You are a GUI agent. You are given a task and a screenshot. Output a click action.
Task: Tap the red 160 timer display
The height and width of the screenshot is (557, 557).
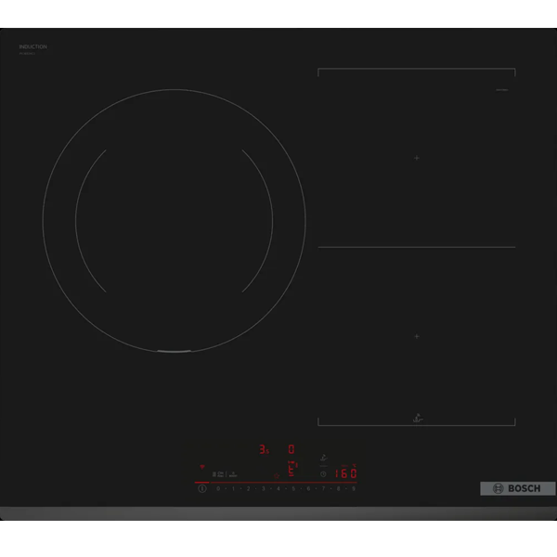pyautogui.click(x=344, y=473)
